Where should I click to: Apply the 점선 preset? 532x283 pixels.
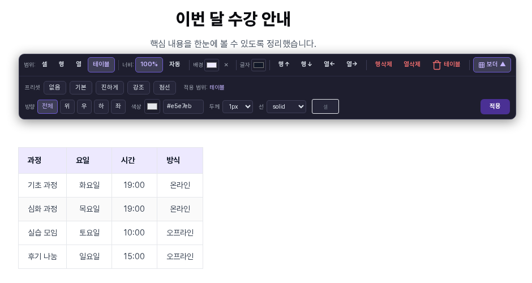click(x=165, y=88)
